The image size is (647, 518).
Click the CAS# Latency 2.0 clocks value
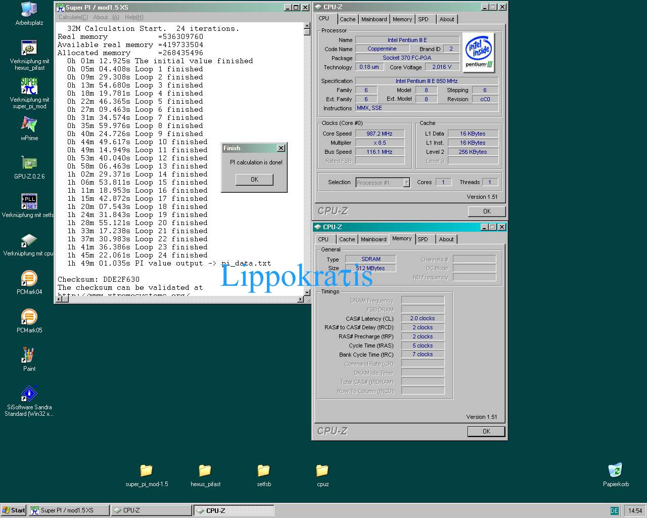tap(423, 318)
